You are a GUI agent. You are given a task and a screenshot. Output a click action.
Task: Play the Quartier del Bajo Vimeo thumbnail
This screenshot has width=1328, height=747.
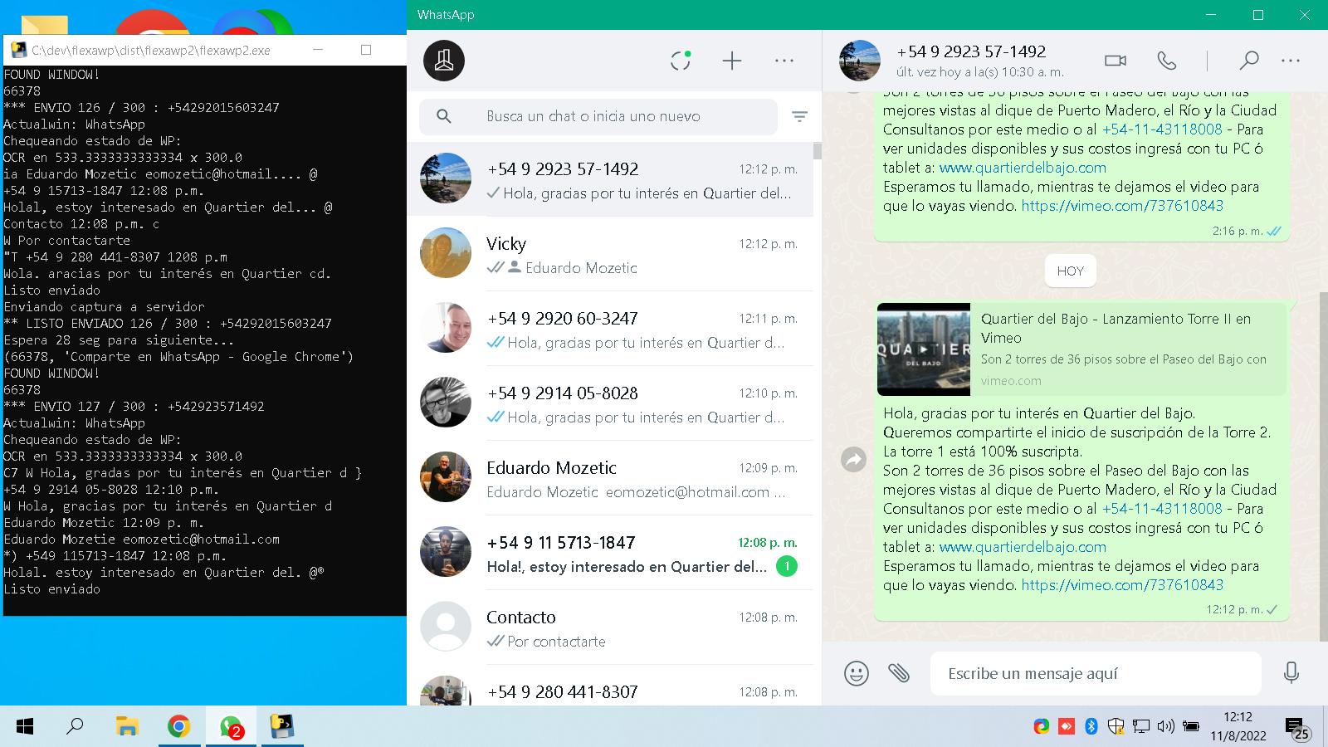(x=924, y=349)
